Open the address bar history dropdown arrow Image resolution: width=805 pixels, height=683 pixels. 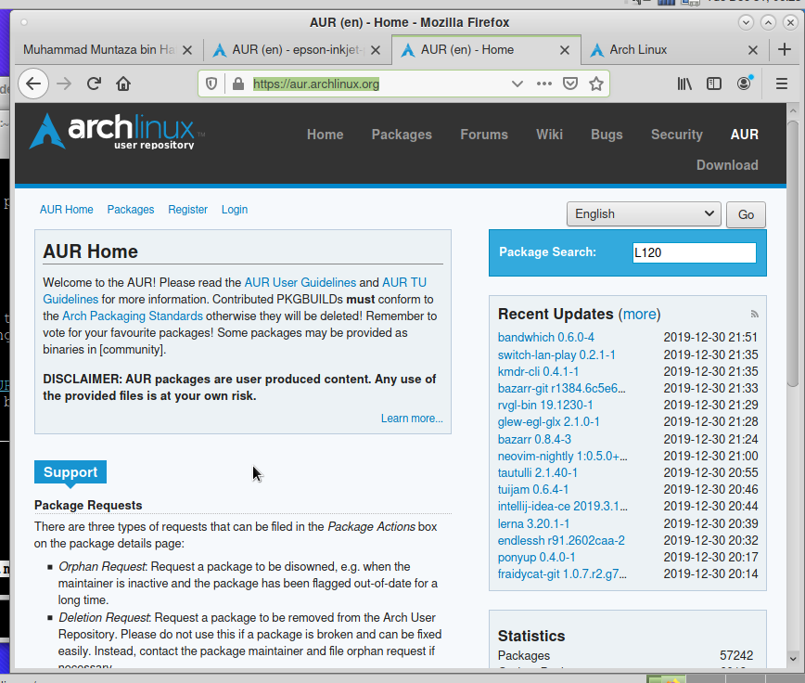(x=517, y=84)
